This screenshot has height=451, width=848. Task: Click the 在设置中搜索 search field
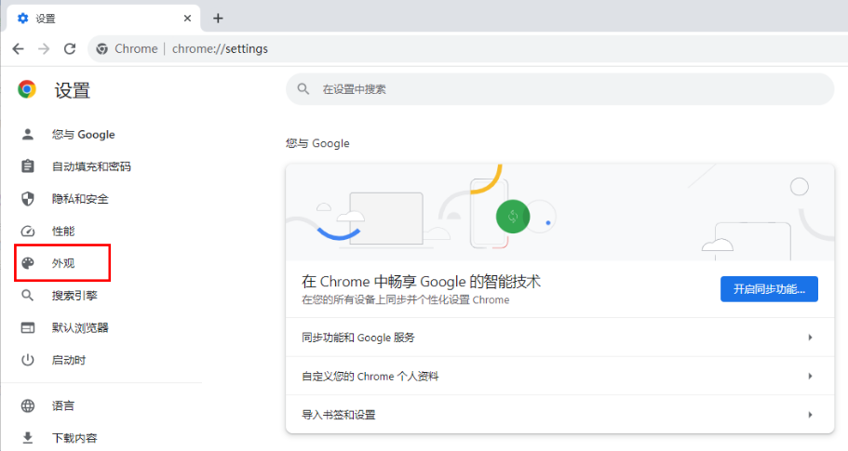point(559,89)
